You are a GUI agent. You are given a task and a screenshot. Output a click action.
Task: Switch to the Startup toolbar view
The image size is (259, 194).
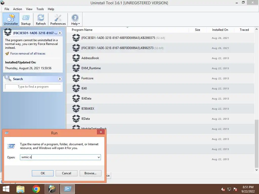pyautogui.click(x=26, y=19)
